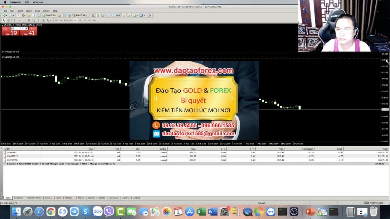Select the trendline drawing tool

click(x=24, y=20)
